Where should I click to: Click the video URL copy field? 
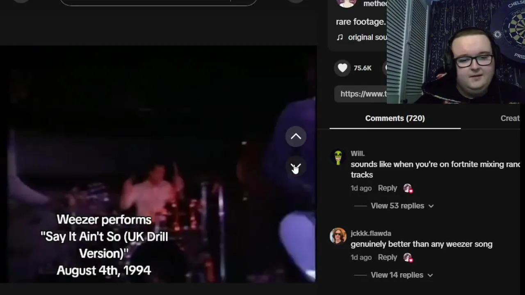click(x=361, y=94)
